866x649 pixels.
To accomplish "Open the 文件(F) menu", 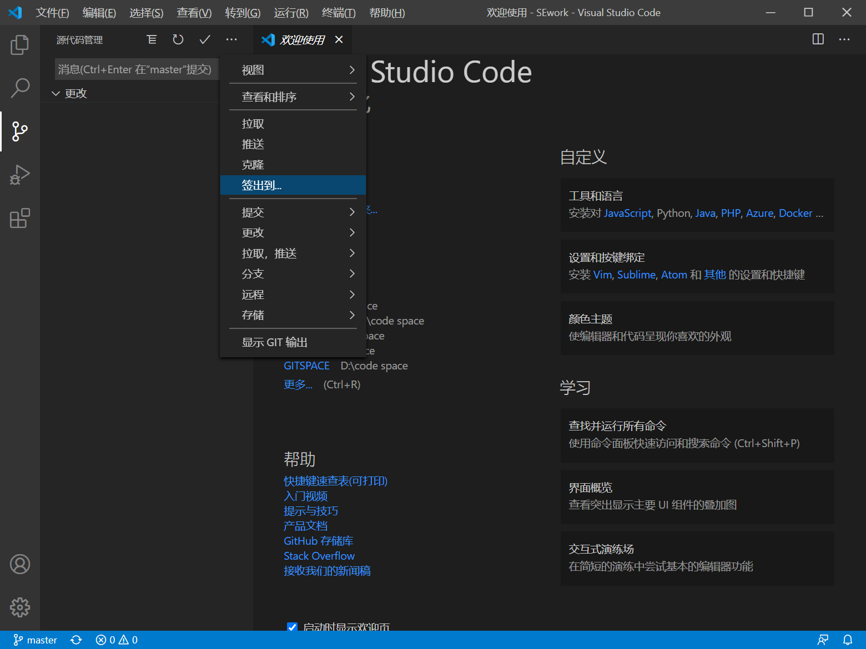I will 53,12.
